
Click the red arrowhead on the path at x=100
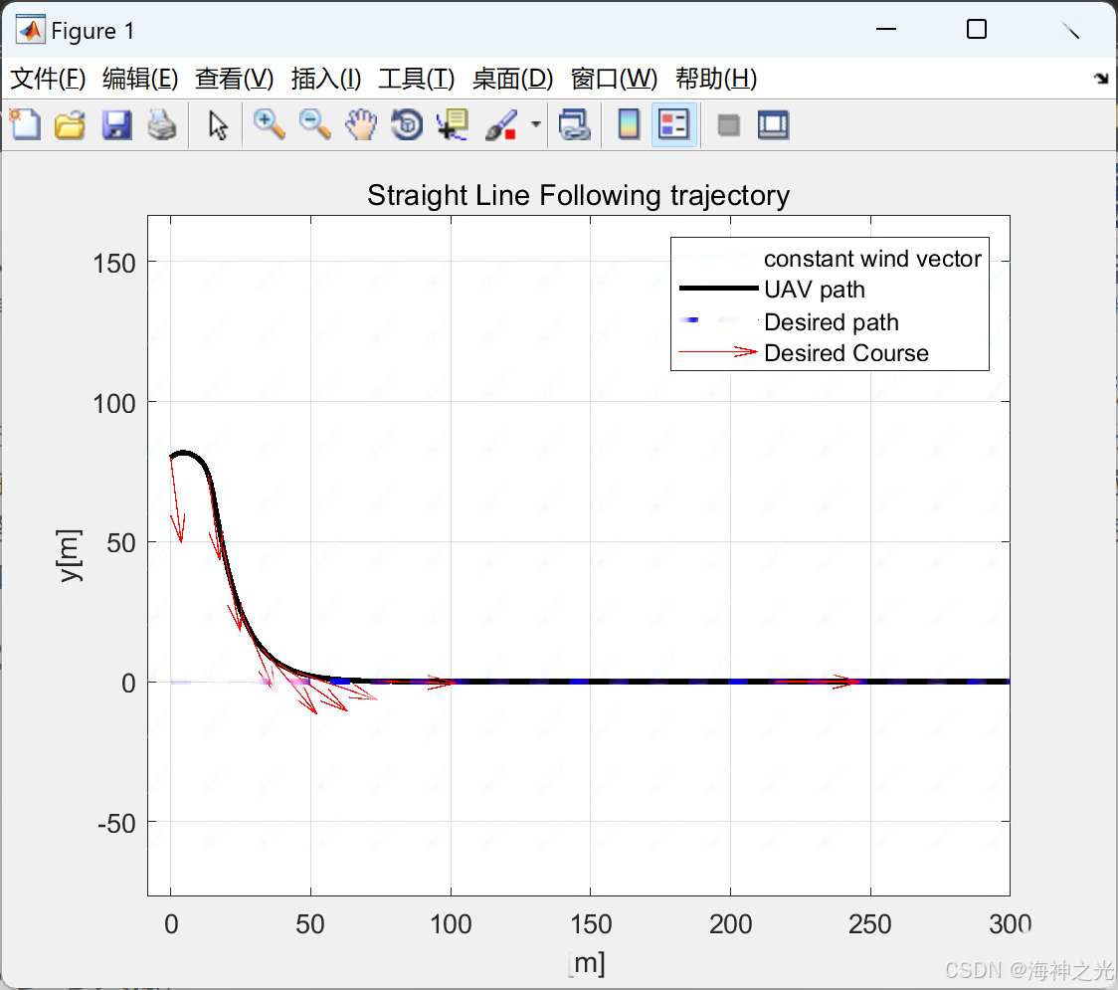point(442,682)
